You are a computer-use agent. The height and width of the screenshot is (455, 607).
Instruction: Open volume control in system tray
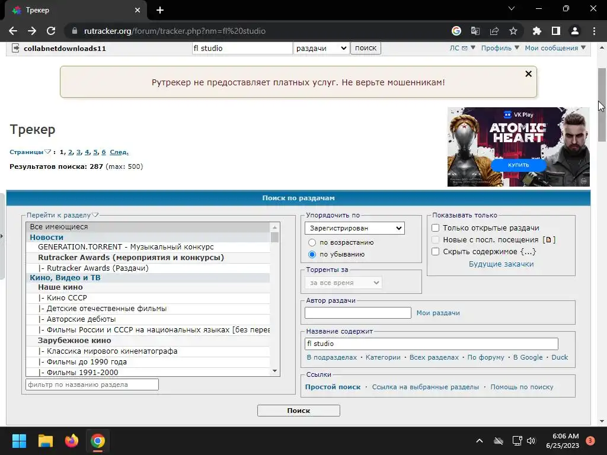(x=531, y=441)
